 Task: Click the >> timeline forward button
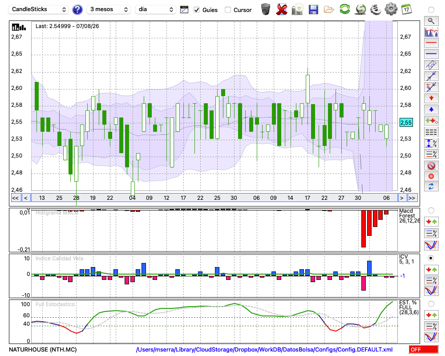pos(412,198)
